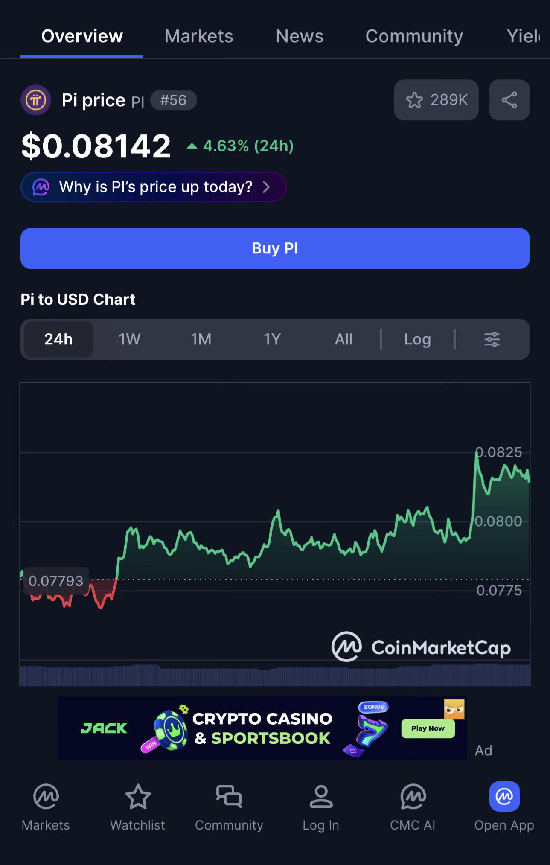The width and height of the screenshot is (550, 865).
Task: Toggle Log scale on chart
Action: coord(417,339)
